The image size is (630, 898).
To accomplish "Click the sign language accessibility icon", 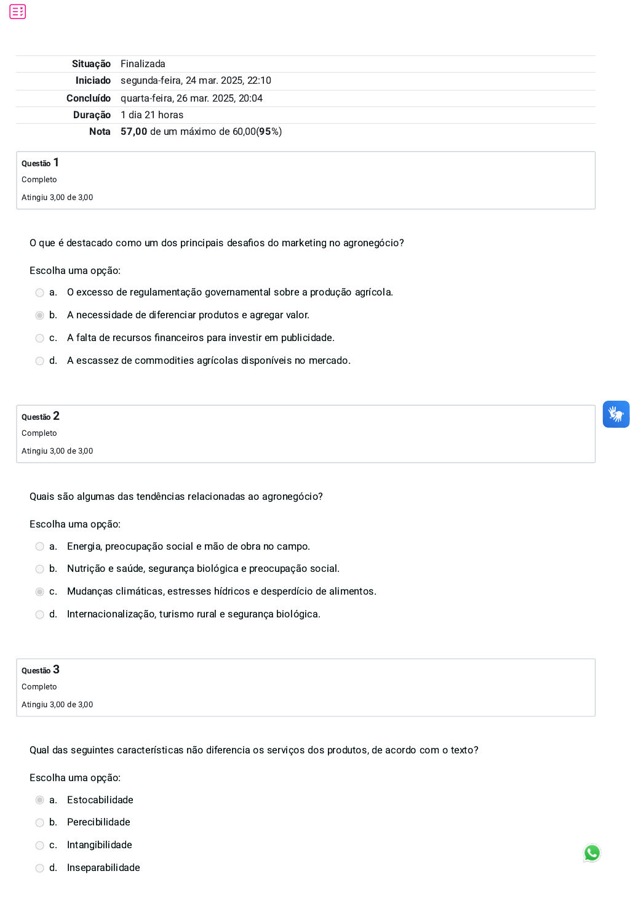I will (616, 414).
